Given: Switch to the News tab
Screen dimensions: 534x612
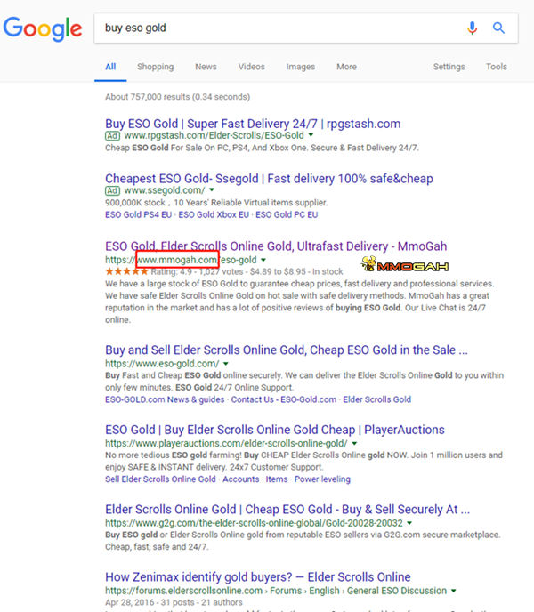Looking at the screenshot, I should pyautogui.click(x=206, y=67).
